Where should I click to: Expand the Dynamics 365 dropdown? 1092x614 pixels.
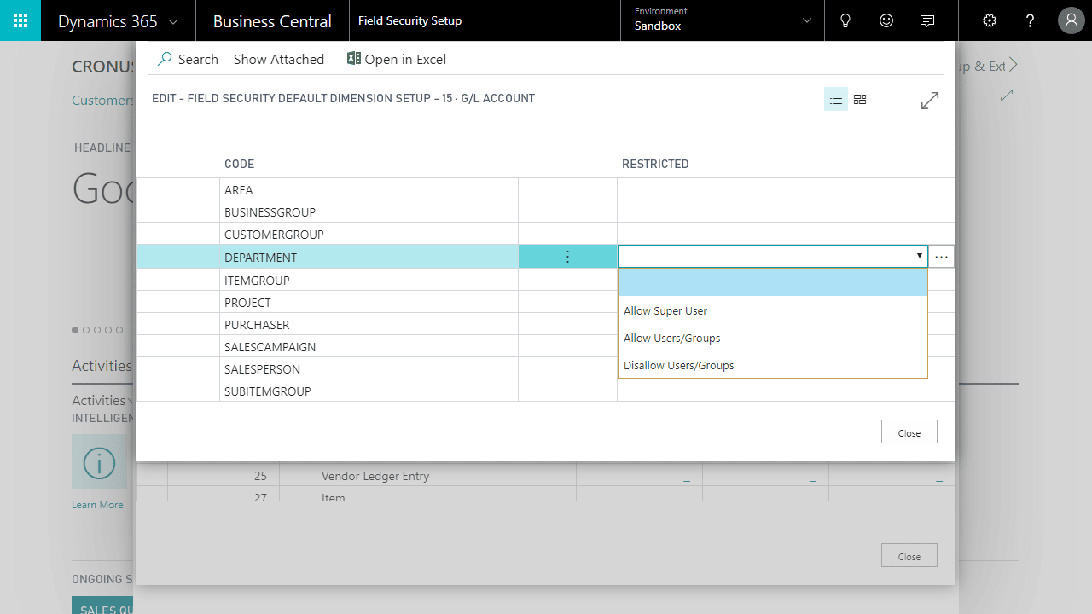coord(174,21)
